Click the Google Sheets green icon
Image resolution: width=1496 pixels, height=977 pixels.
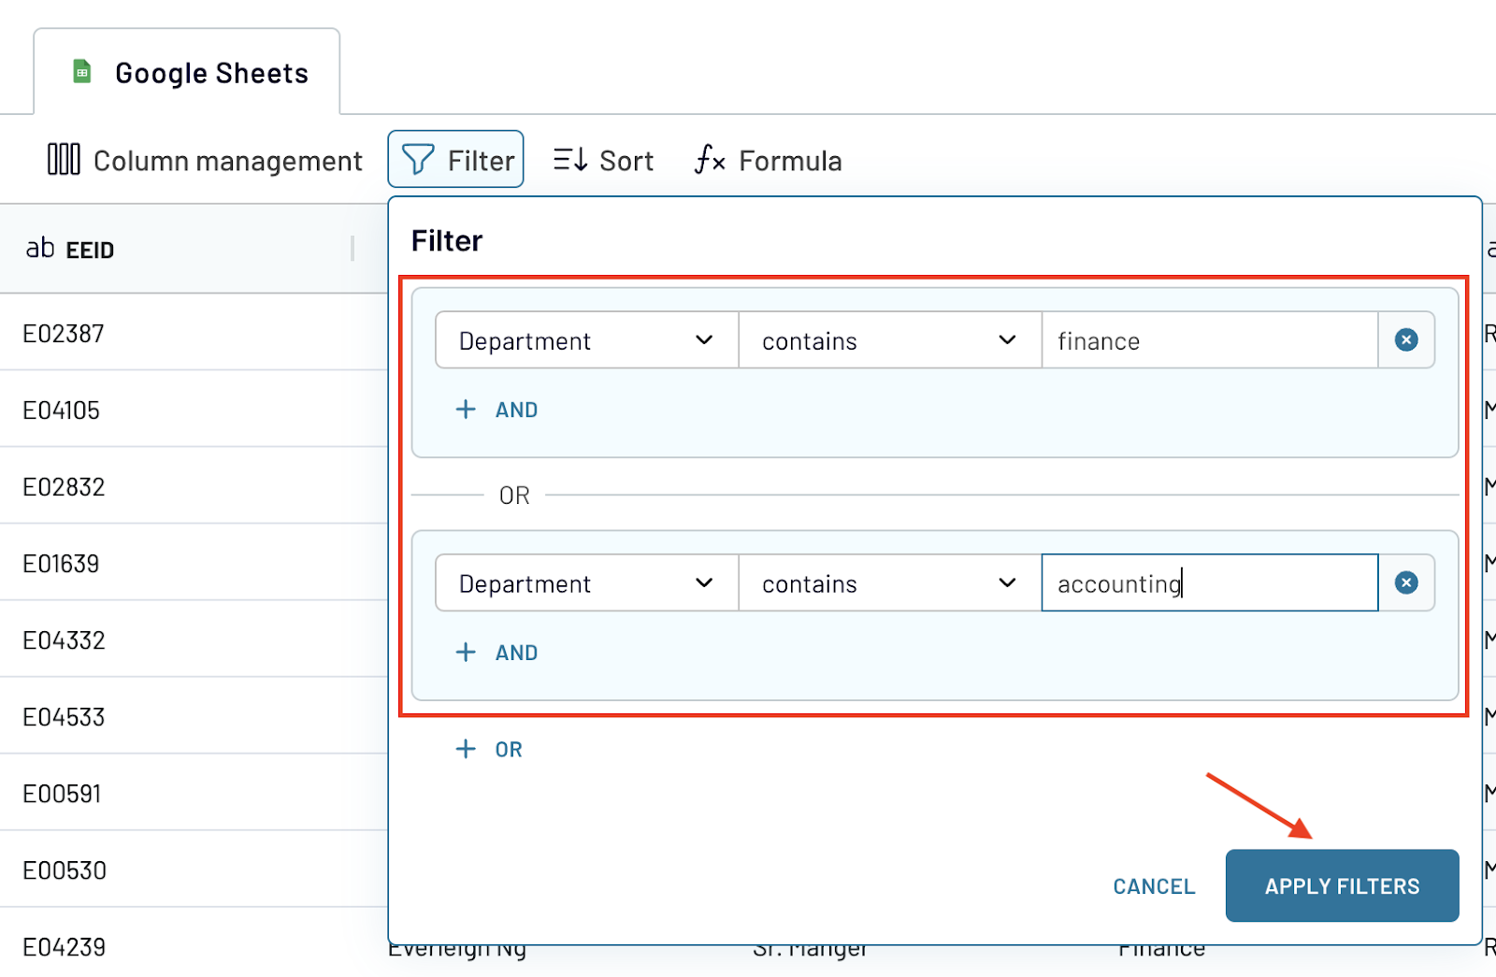tap(82, 71)
